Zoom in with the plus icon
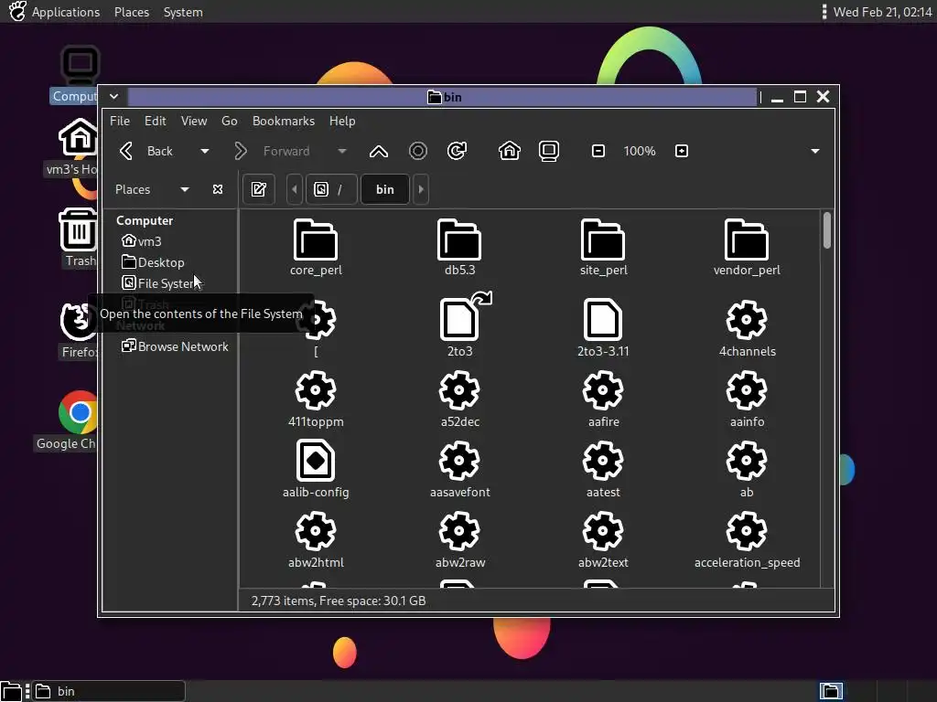The width and height of the screenshot is (937, 702). pos(681,151)
